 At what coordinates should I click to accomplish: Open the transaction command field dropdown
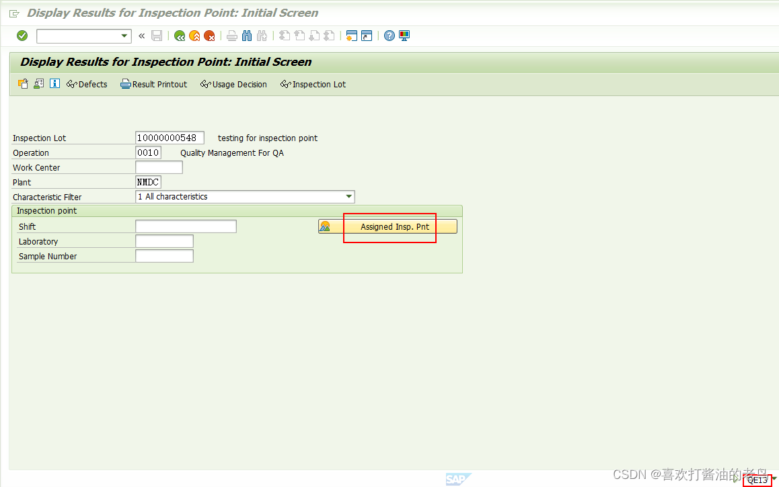[x=124, y=36]
